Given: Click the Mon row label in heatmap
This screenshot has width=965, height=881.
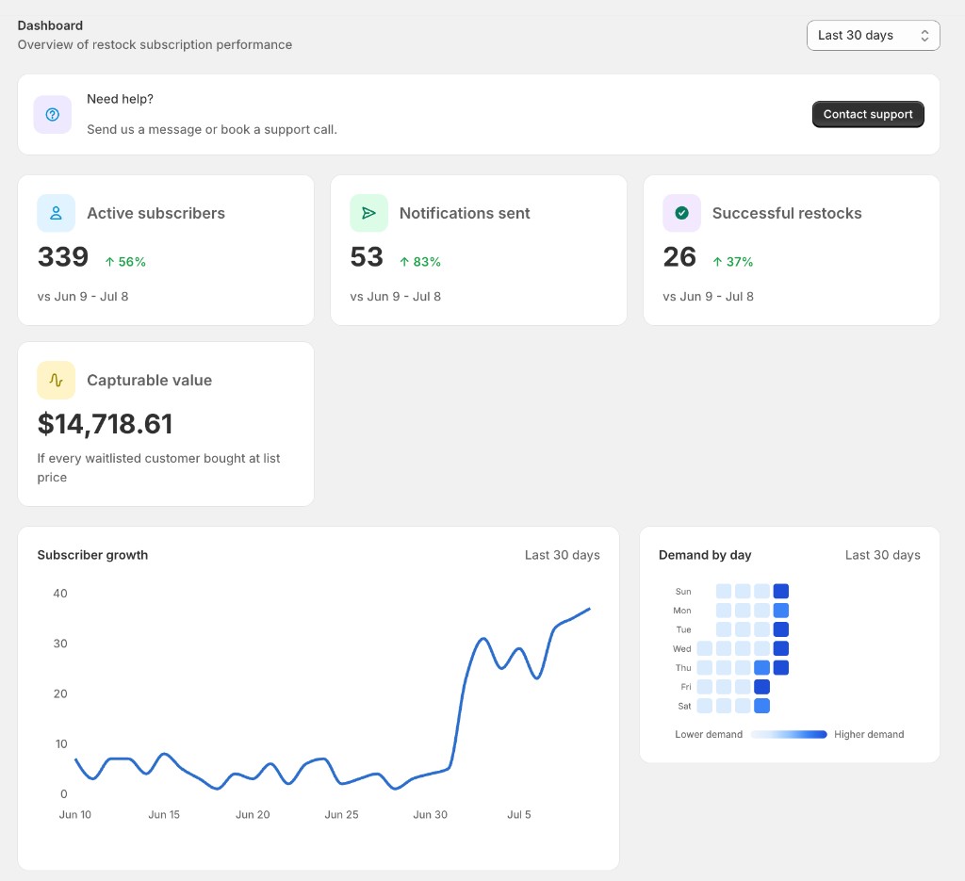Looking at the screenshot, I should pyautogui.click(x=682, y=611).
